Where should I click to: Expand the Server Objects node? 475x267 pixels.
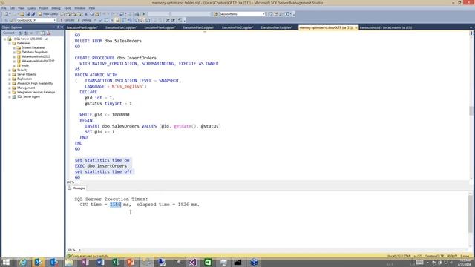(x=10, y=74)
